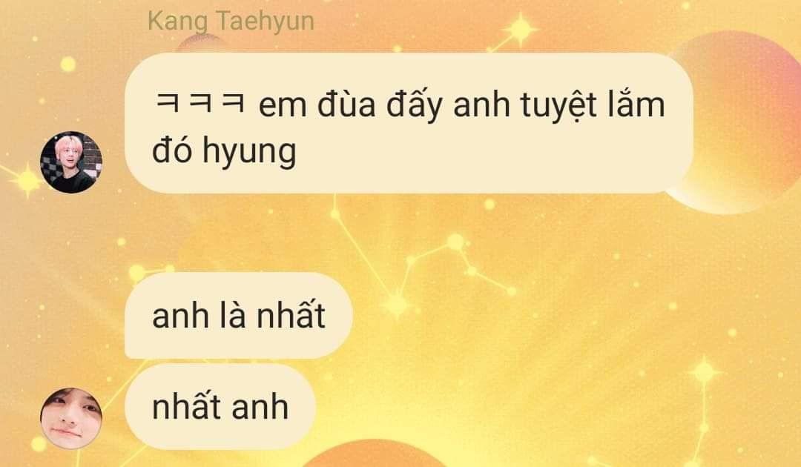Tap the large orange planet at right
The height and width of the screenshot is (467, 801).
coord(741,122)
